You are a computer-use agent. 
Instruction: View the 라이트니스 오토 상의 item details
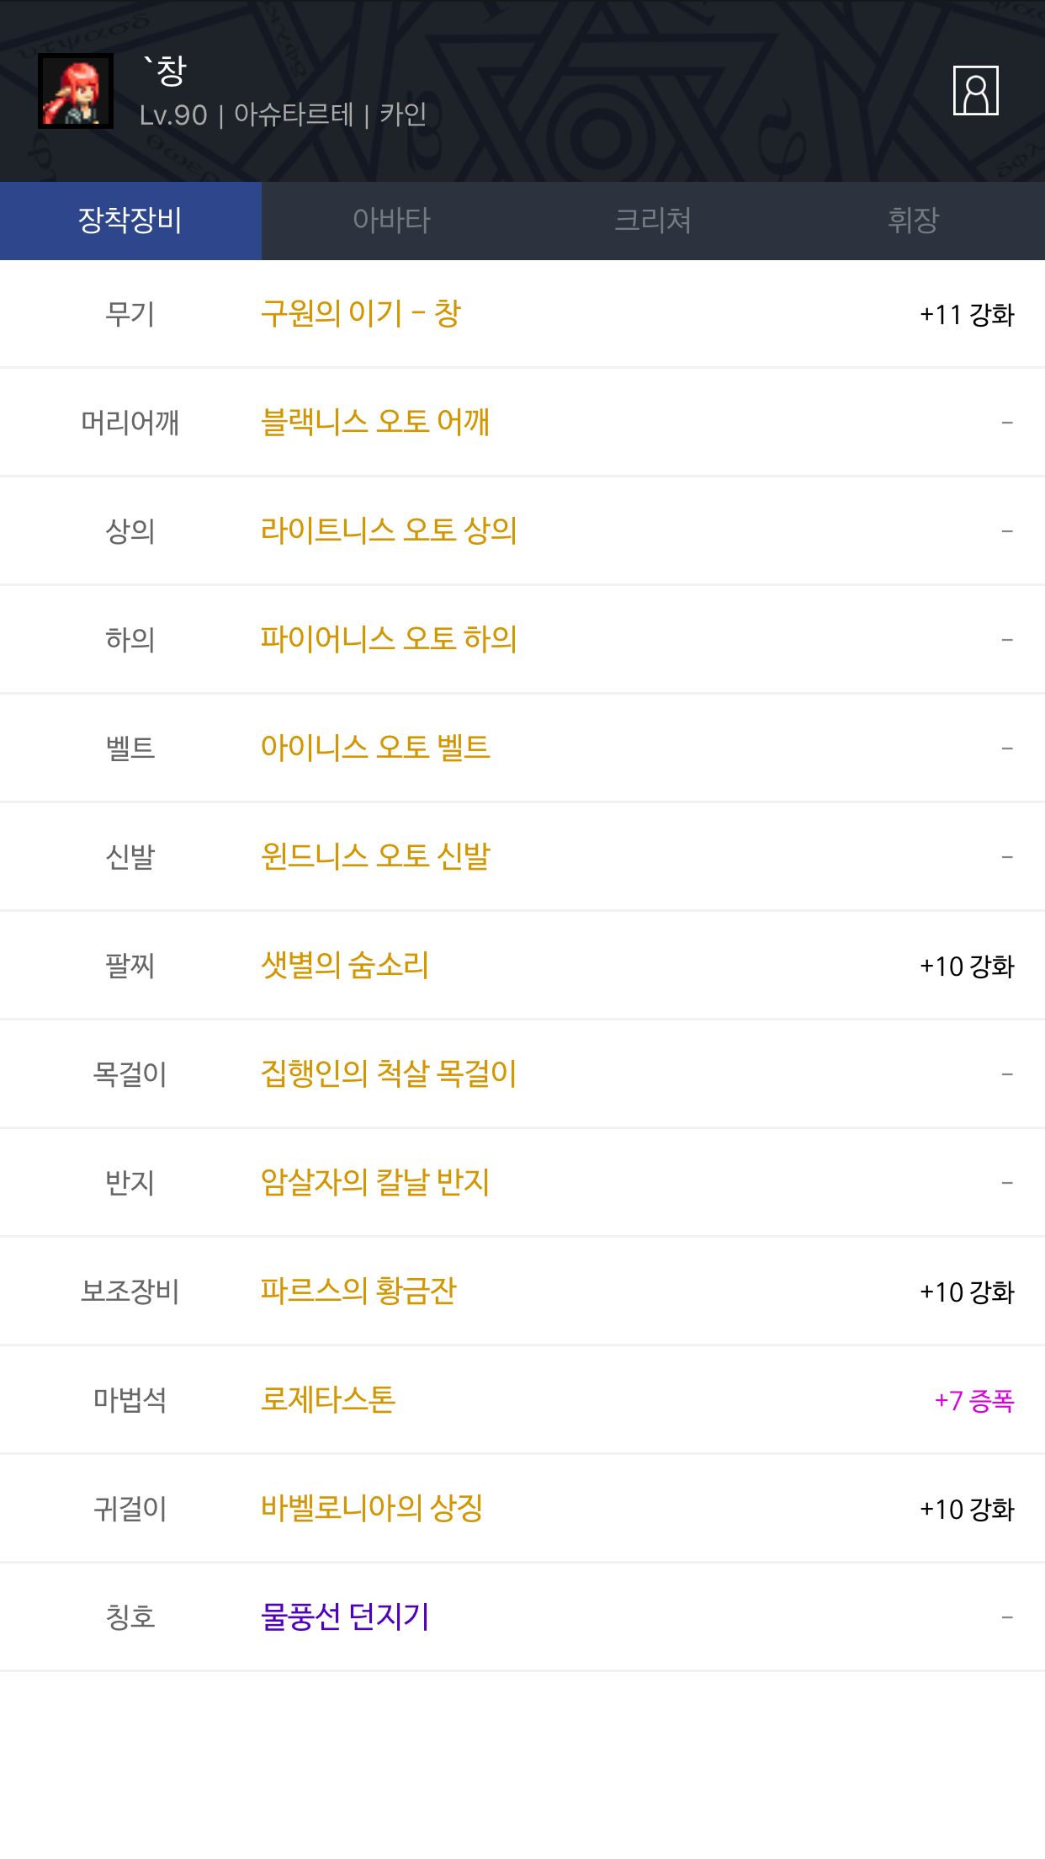pos(389,530)
